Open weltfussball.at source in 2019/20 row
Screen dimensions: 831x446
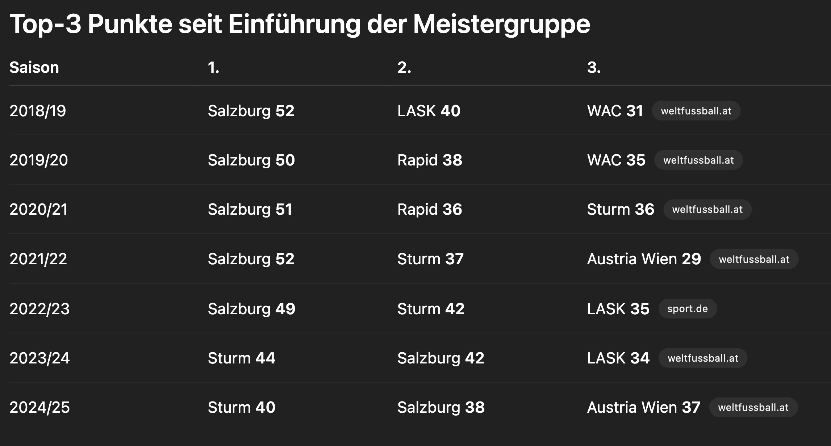click(x=698, y=160)
